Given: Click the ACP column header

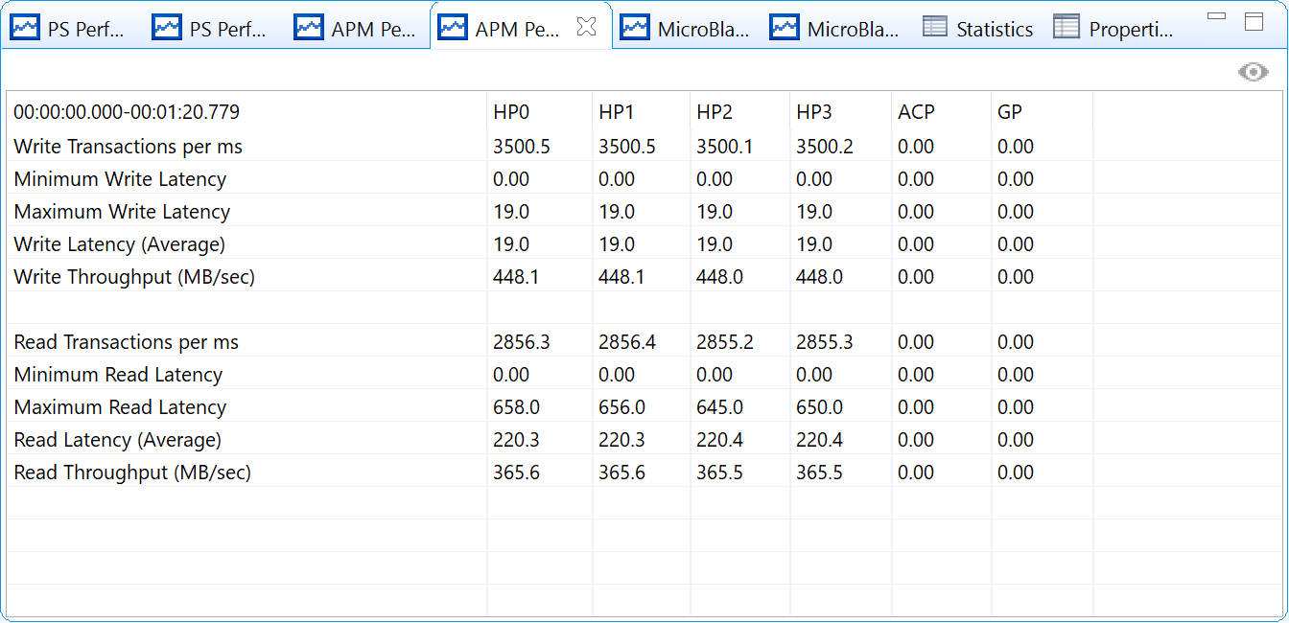Looking at the screenshot, I should (x=916, y=112).
